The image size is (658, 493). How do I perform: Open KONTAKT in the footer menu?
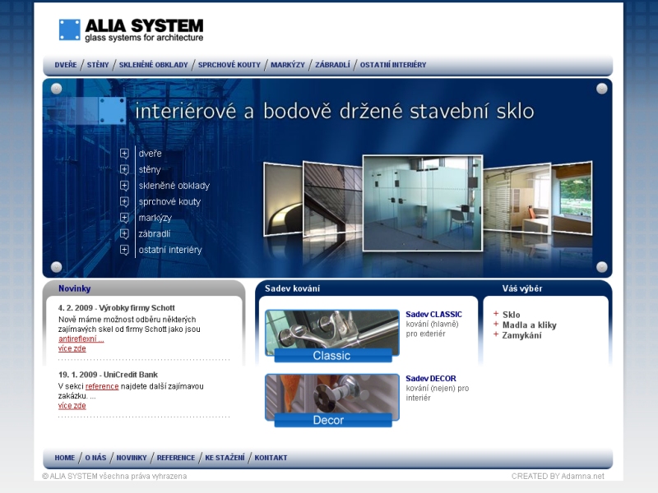point(271,458)
